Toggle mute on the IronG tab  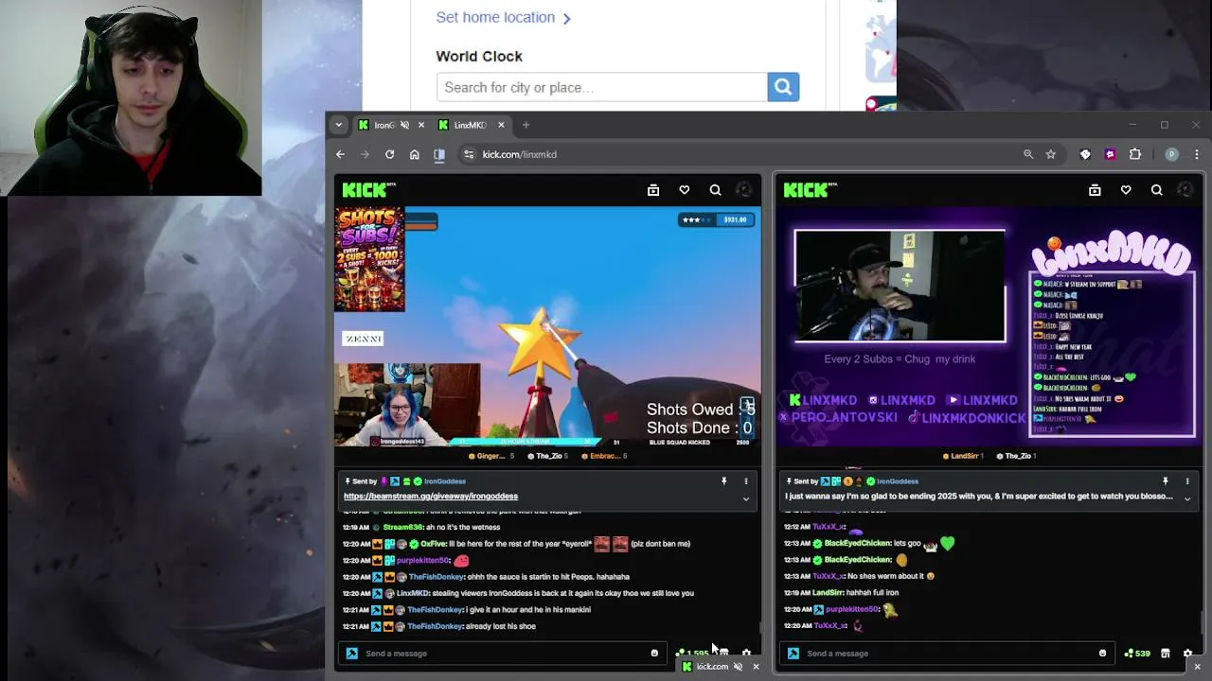(x=404, y=125)
